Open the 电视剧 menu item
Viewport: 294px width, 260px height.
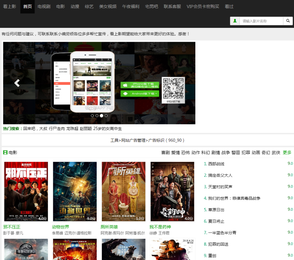tap(44, 7)
